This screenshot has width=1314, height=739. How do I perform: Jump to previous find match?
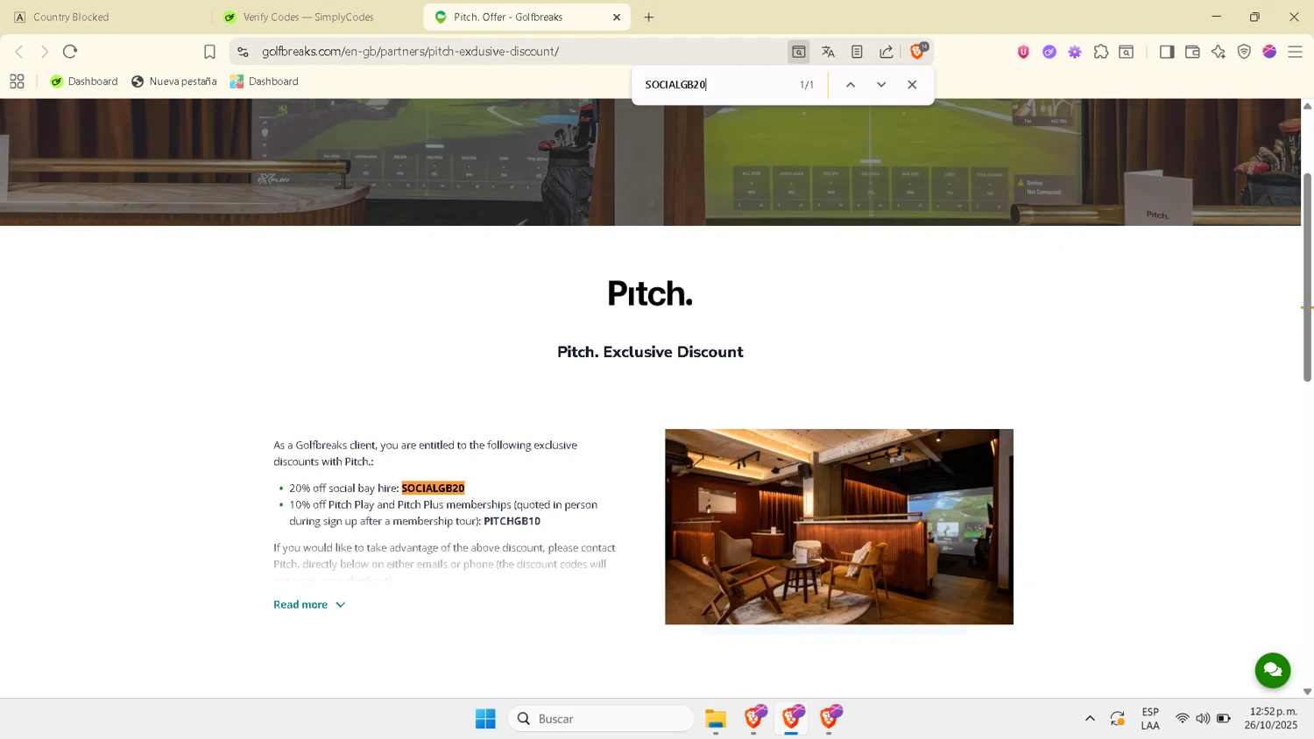click(850, 85)
